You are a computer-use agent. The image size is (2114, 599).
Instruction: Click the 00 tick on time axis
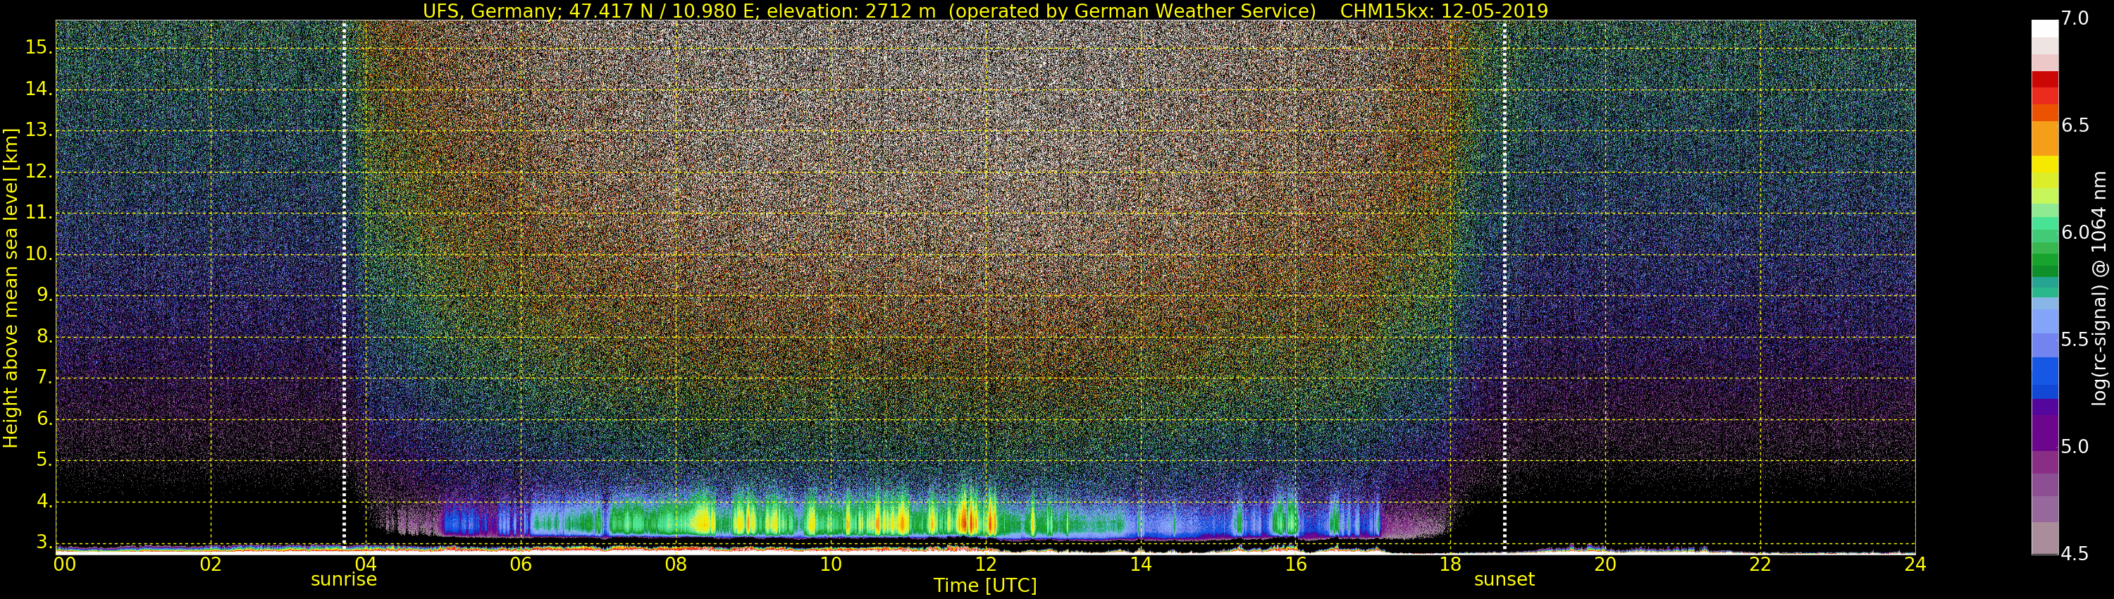tap(64, 564)
